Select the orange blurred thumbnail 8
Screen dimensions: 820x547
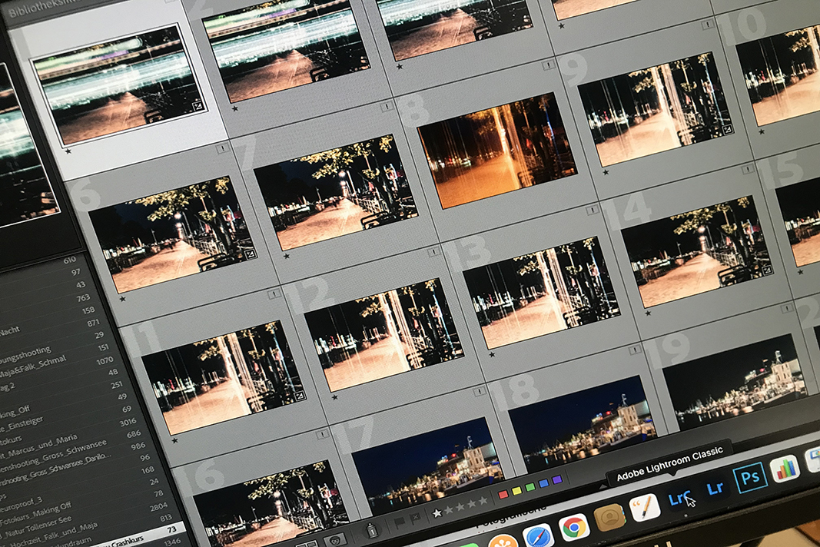[498, 150]
